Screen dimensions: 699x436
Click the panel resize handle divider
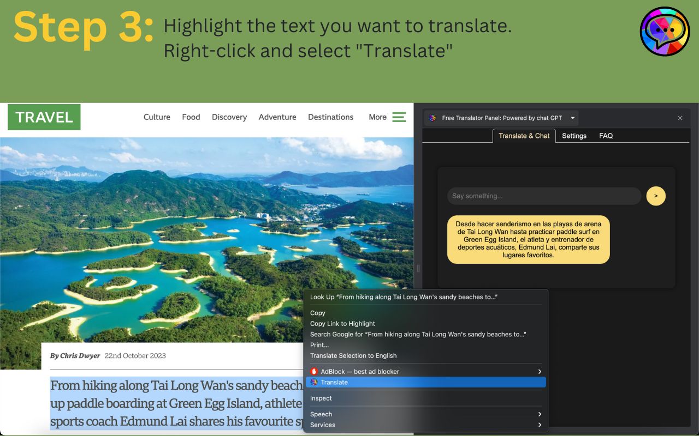pyautogui.click(x=418, y=268)
